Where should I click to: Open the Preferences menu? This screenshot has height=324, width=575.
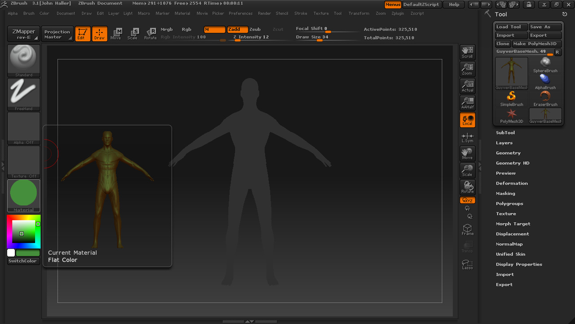pos(240,13)
